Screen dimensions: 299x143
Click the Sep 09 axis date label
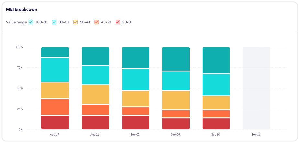pos(175,135)
